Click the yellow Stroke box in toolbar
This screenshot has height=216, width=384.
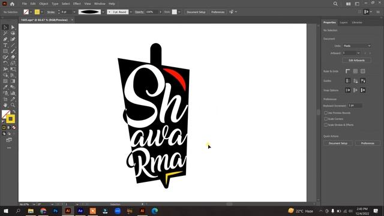(x=11, y=119)
